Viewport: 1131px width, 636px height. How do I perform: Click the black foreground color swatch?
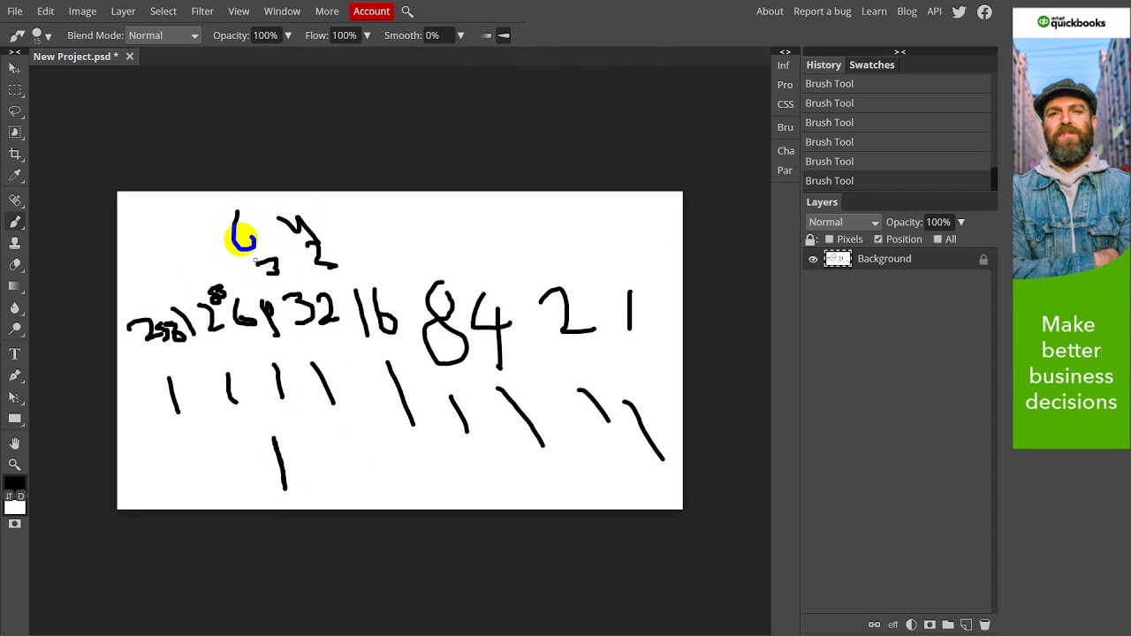[13, 483]
